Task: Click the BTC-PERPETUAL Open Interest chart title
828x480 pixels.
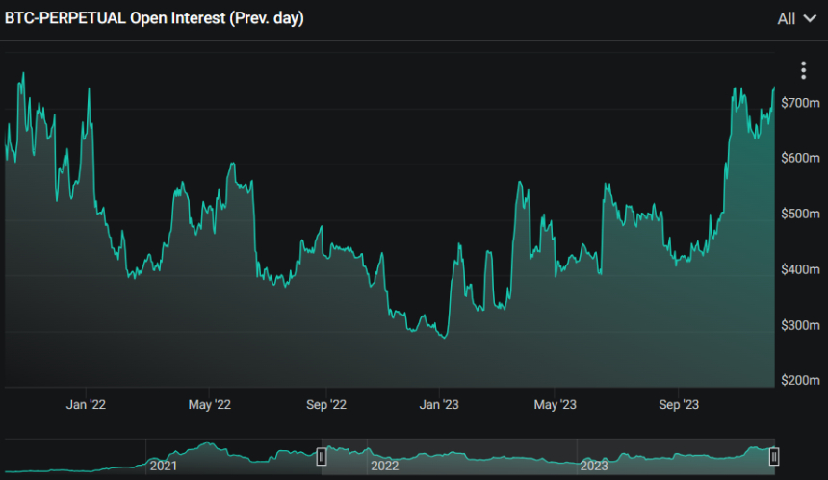Action: 155,18
